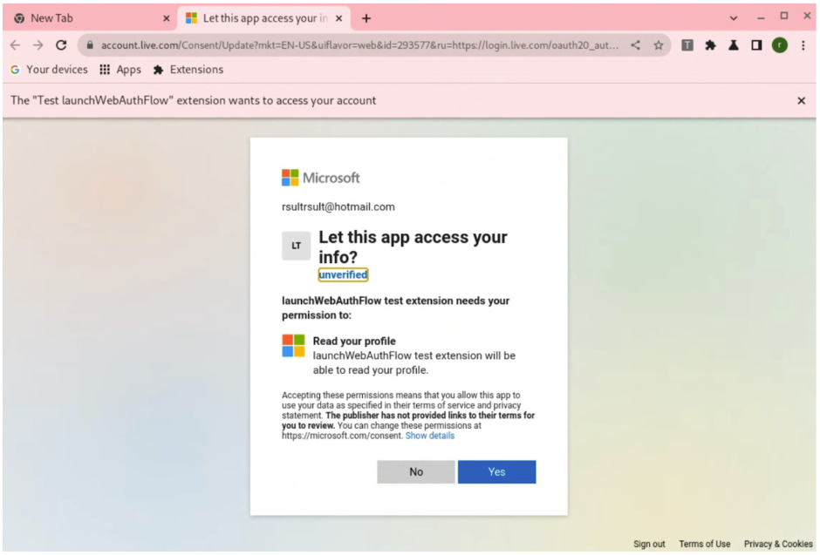Click Yes to grant access

coord(496,471)
